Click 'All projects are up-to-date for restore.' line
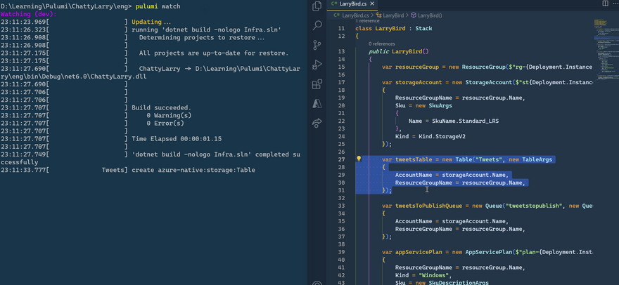Viewport: 619px width, 285px height. pyautogui.click(x=214, y=53)
